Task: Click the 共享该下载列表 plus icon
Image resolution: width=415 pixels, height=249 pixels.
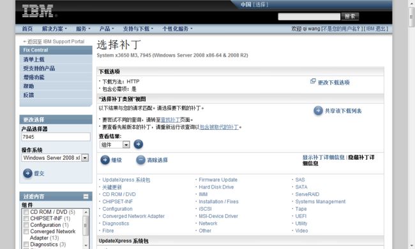Action: (x=318, y=111)
